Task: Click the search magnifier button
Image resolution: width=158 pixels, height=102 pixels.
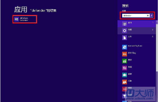Action: (x=151, y=16)
